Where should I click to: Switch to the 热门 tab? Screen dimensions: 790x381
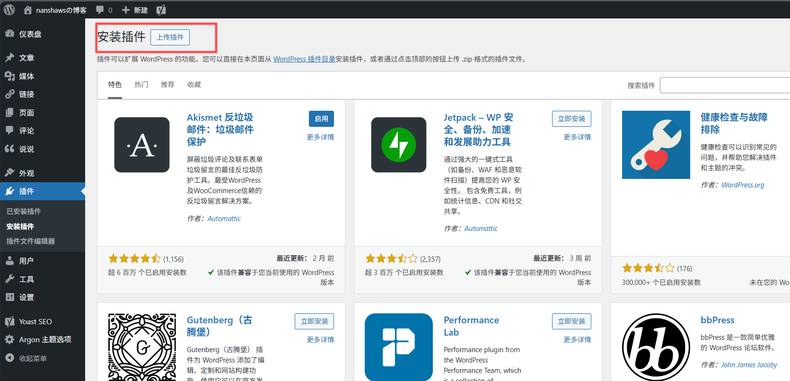point(141,85)
